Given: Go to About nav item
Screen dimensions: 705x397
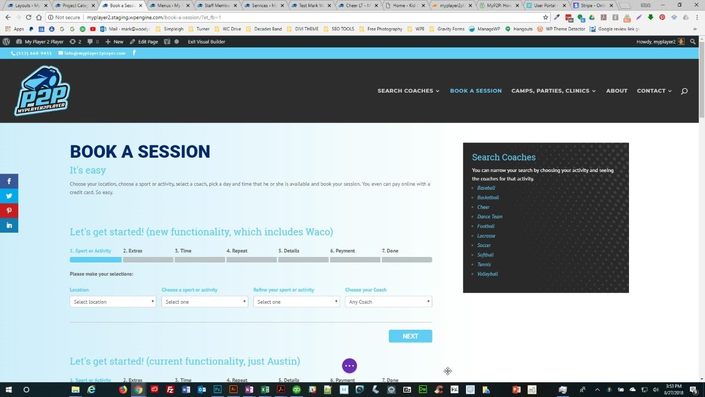Looking at the screenshot, I should (617, 91).
